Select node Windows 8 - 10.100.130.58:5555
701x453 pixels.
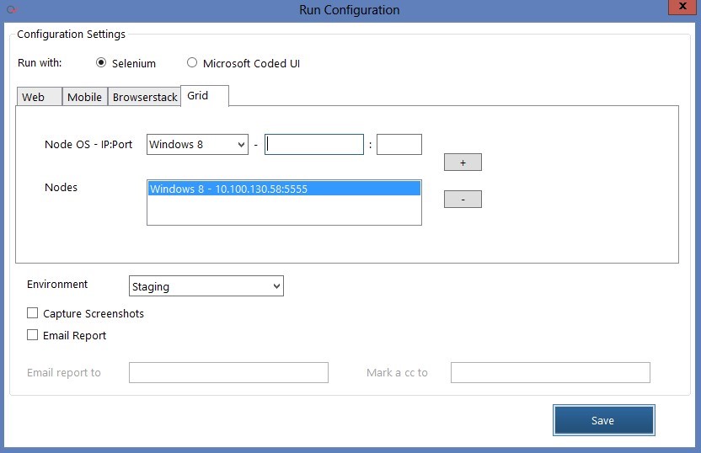284,189
